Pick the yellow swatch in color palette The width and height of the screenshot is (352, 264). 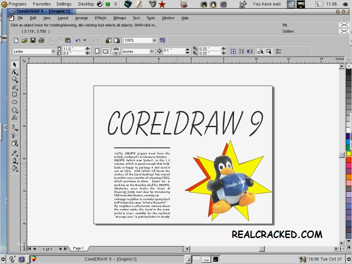point(348,154)
